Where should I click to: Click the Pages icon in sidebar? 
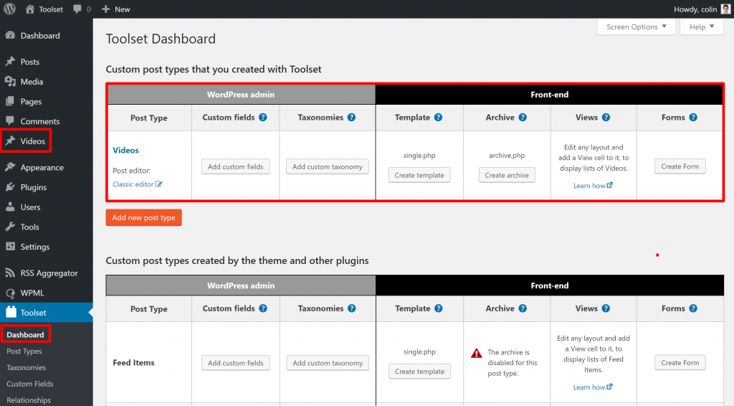pos(10,101)
